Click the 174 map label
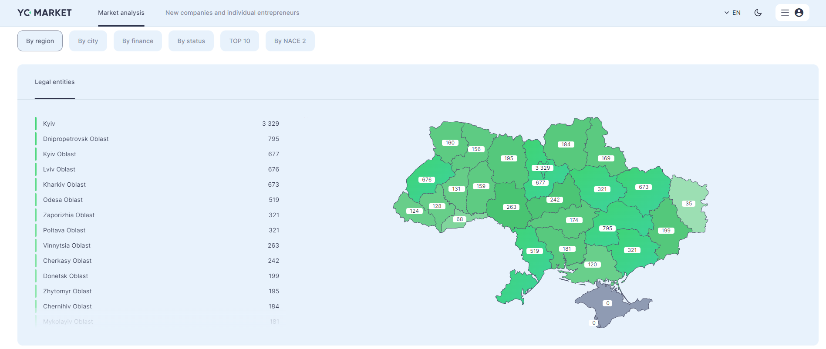 tap(574, 220)
